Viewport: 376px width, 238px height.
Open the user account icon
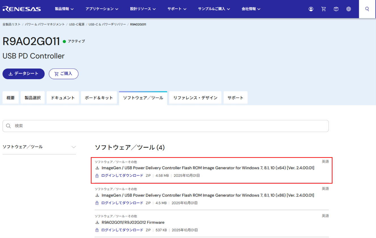click(311, 9)
